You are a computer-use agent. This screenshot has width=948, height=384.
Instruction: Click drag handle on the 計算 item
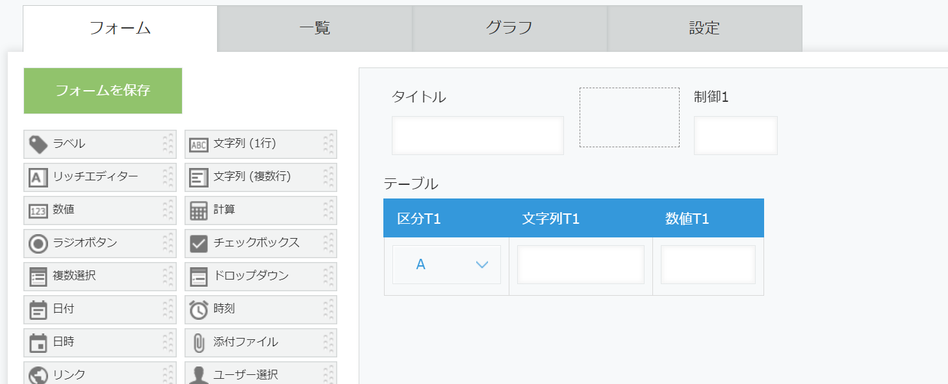[328, 210]
